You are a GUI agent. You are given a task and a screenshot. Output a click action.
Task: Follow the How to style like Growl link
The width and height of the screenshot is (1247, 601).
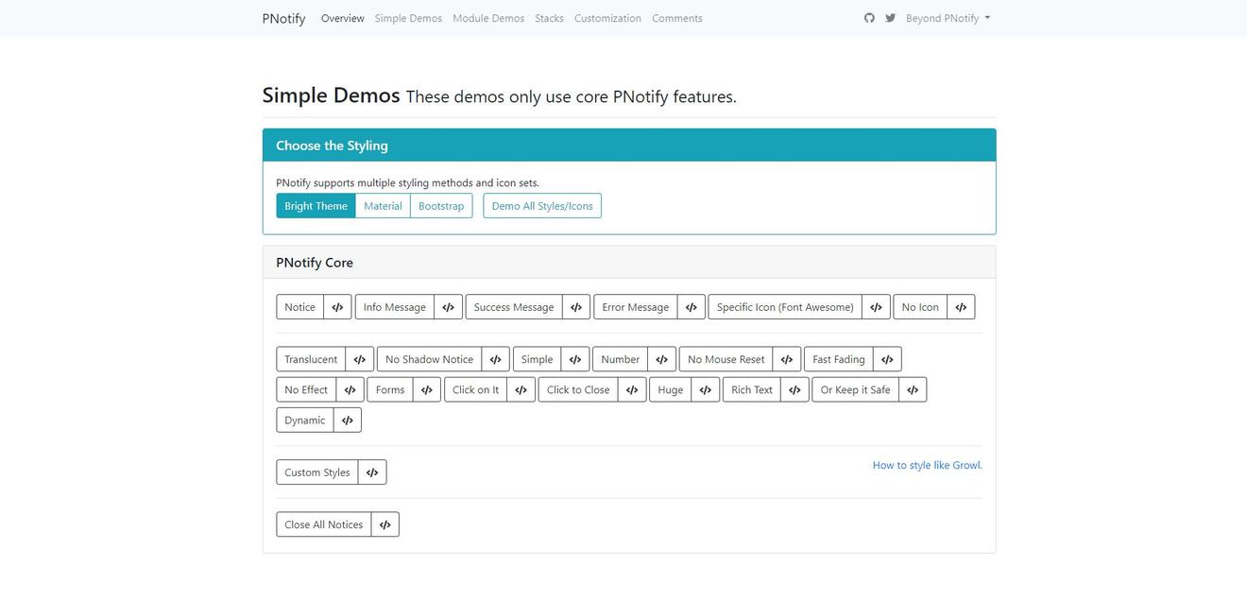(927, 465)
